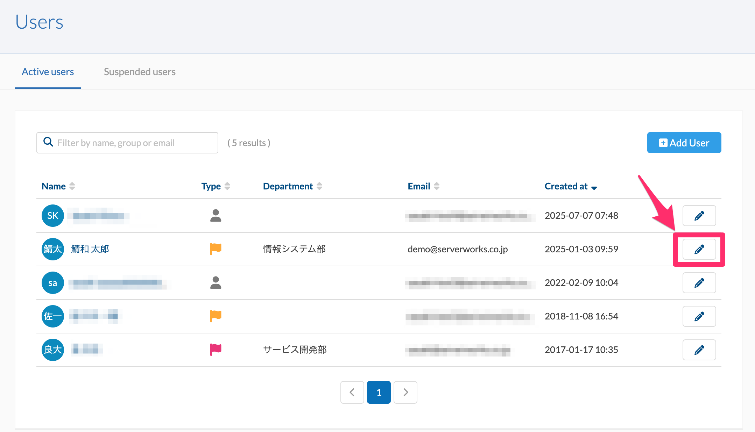Click the edit pencil on the 2017-01-17 user row

(699, 350)
